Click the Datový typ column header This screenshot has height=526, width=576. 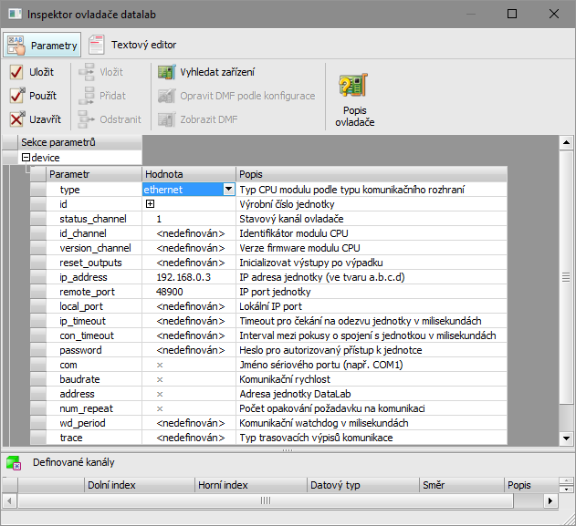click(x=363, y=485)
